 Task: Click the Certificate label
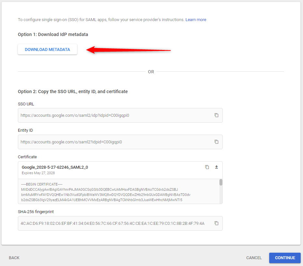point(27,157)
